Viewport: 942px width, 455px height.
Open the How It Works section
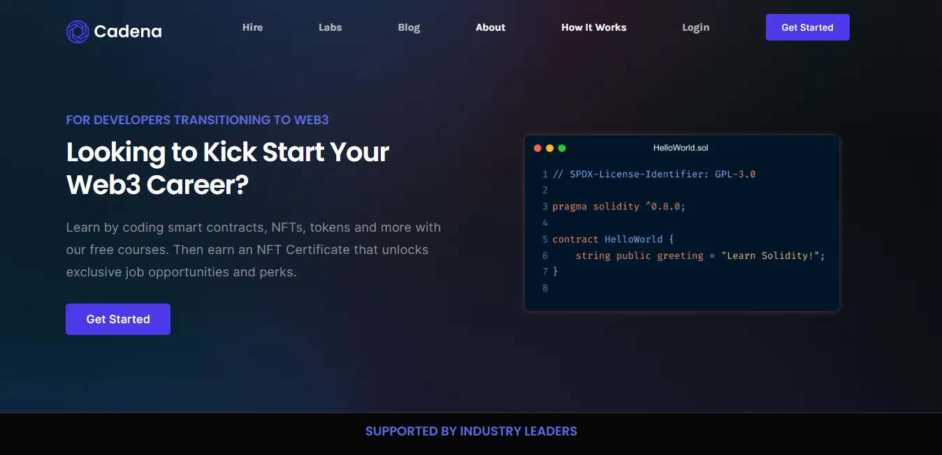pos(593,27)
